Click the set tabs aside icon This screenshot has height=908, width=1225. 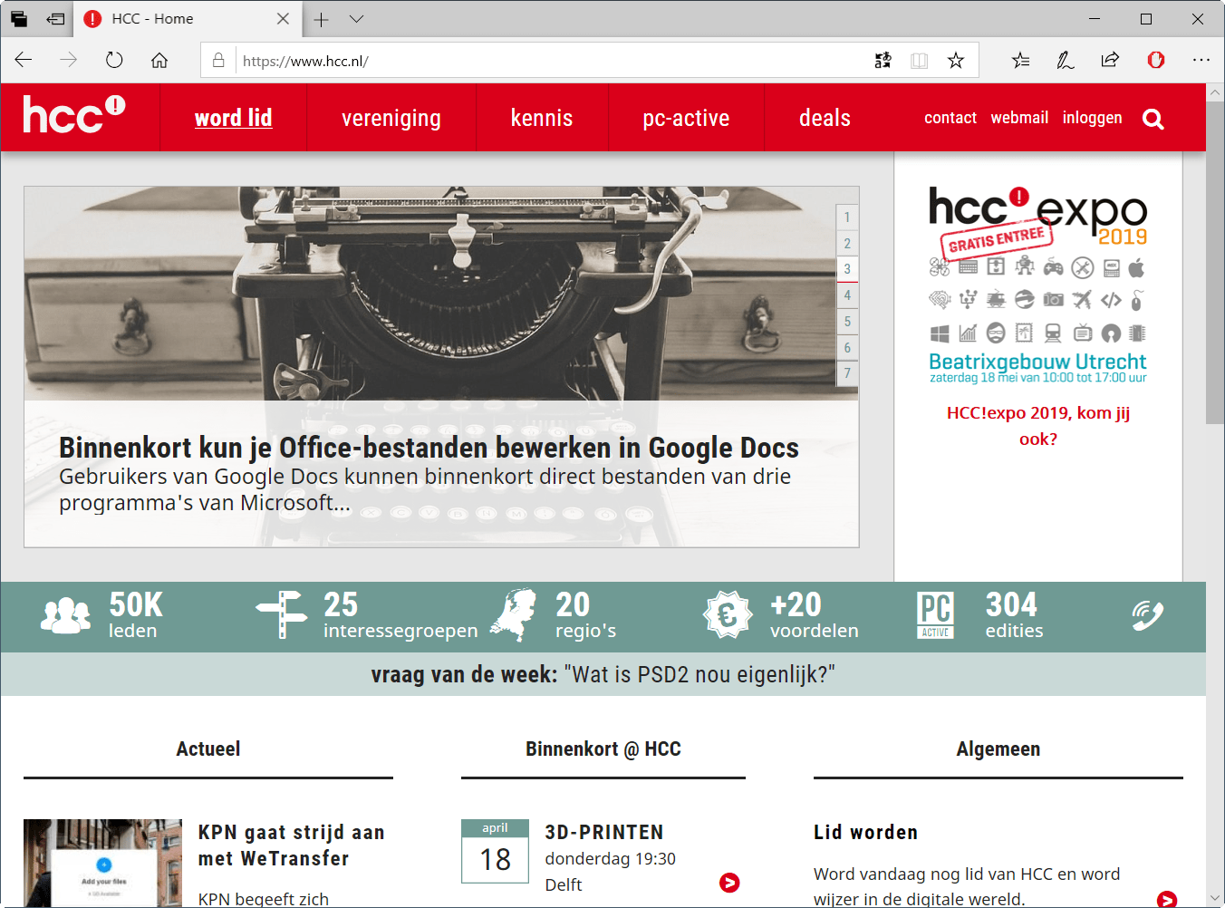[56, 18]
